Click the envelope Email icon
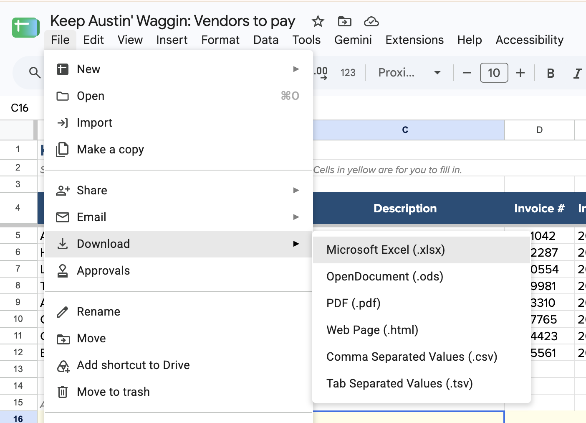The width and height of the screenshot is (586, 423). pyautogui.click(x=63, y=217)
